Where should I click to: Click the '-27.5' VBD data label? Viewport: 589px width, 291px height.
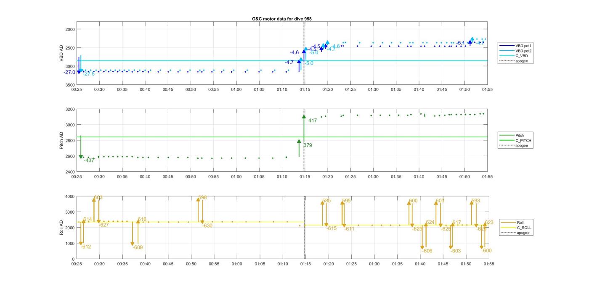click(x=89, y=74)
